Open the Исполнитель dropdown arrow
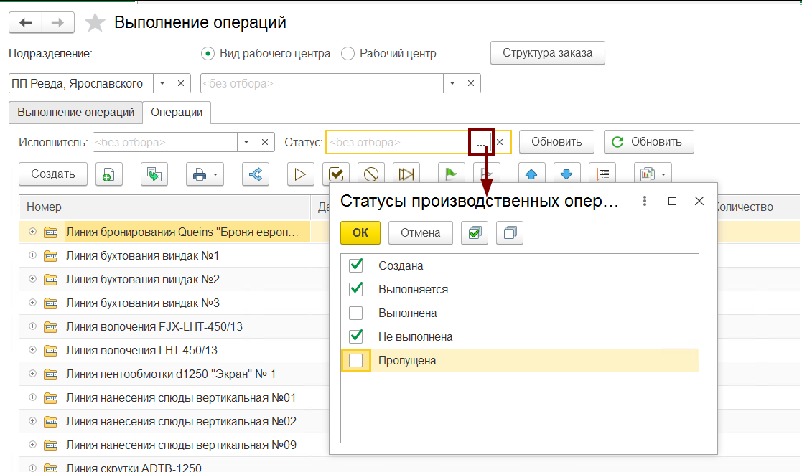This screenshot has width=802, height=472. pyautogui.click(x=246, y=142)
